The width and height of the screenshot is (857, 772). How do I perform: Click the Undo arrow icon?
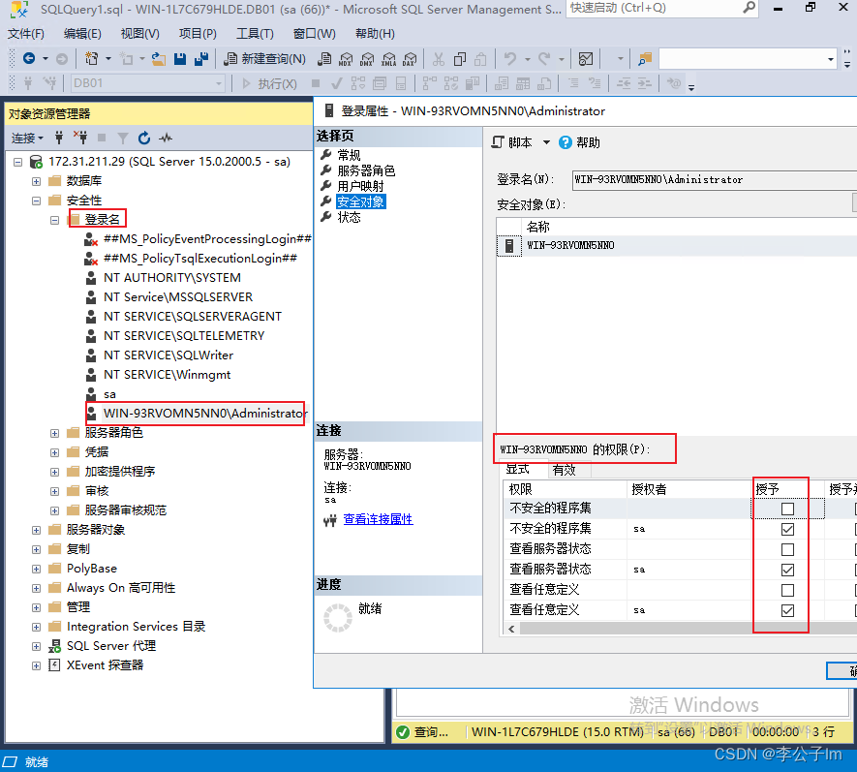coord(510,58)
